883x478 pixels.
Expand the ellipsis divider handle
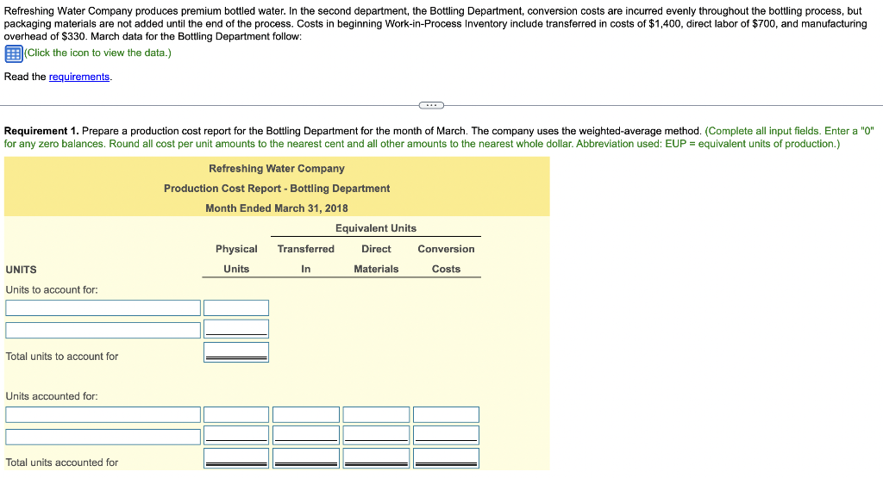pos(431,105)
